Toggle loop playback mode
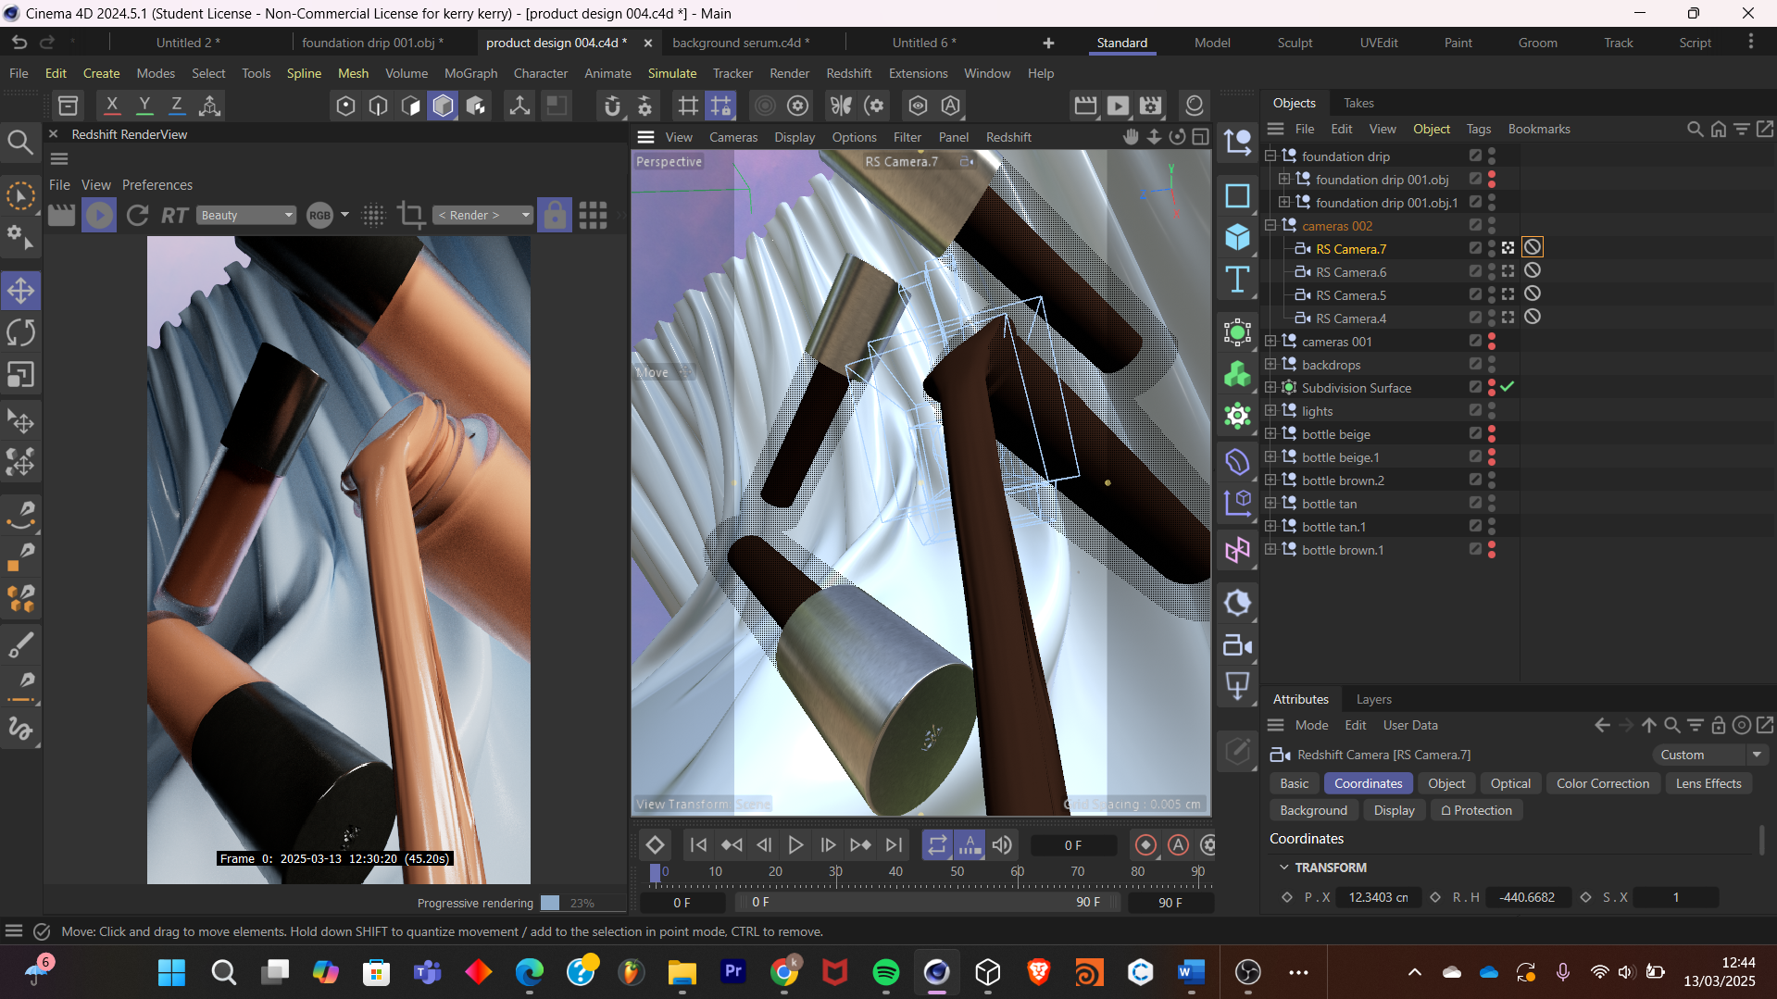 [937, 844]
